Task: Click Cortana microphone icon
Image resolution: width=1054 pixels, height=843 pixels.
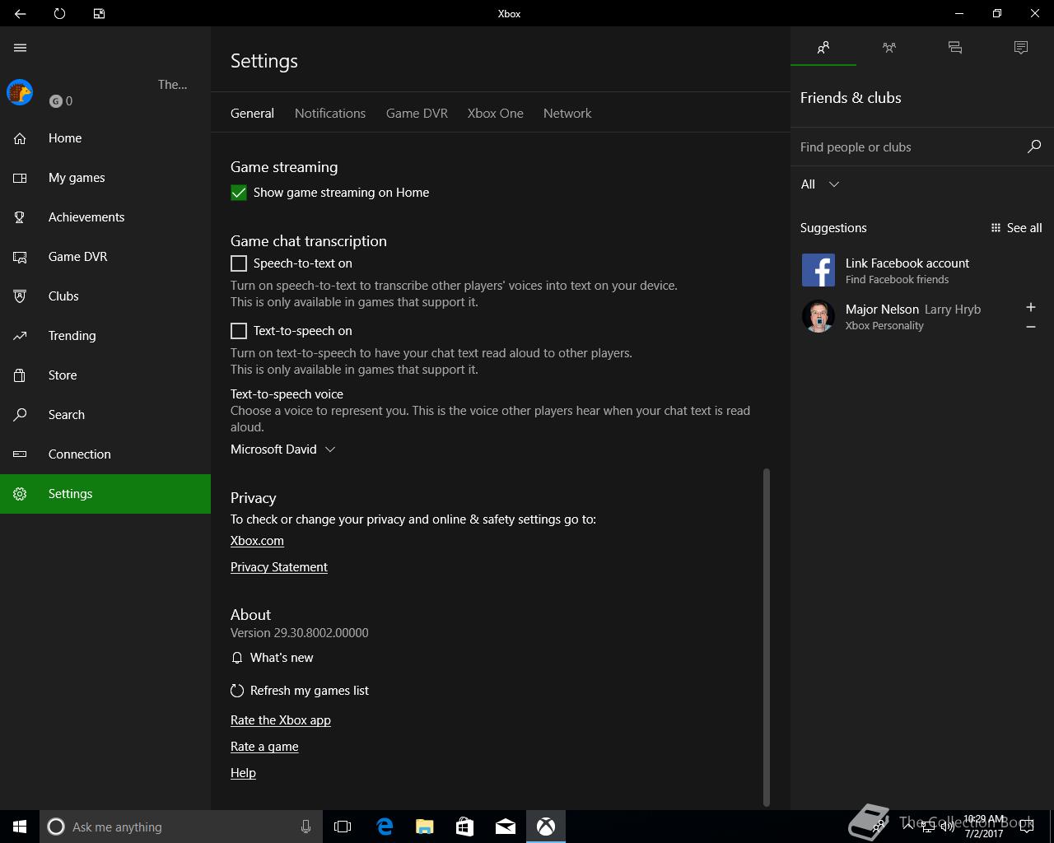Action: coord(305,827)
